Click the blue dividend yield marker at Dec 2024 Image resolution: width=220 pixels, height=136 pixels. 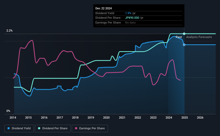[184, 45]
